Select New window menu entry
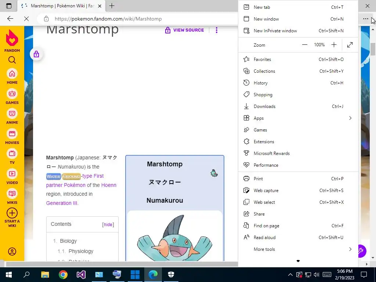This screenshot has width=376, height=282. click(x=298, y=19)
